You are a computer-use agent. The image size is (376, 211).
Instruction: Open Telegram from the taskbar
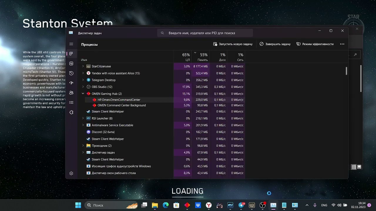(x=241, y=205)
